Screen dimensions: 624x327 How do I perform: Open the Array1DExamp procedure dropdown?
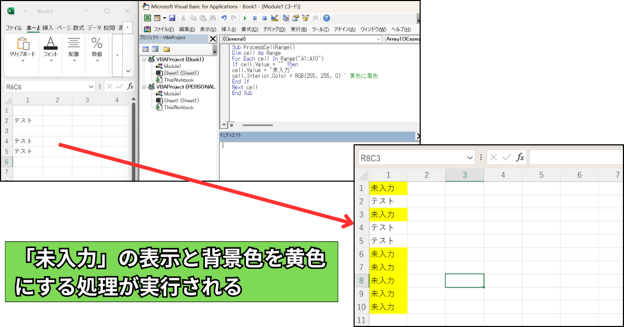(x=402, y=39)
